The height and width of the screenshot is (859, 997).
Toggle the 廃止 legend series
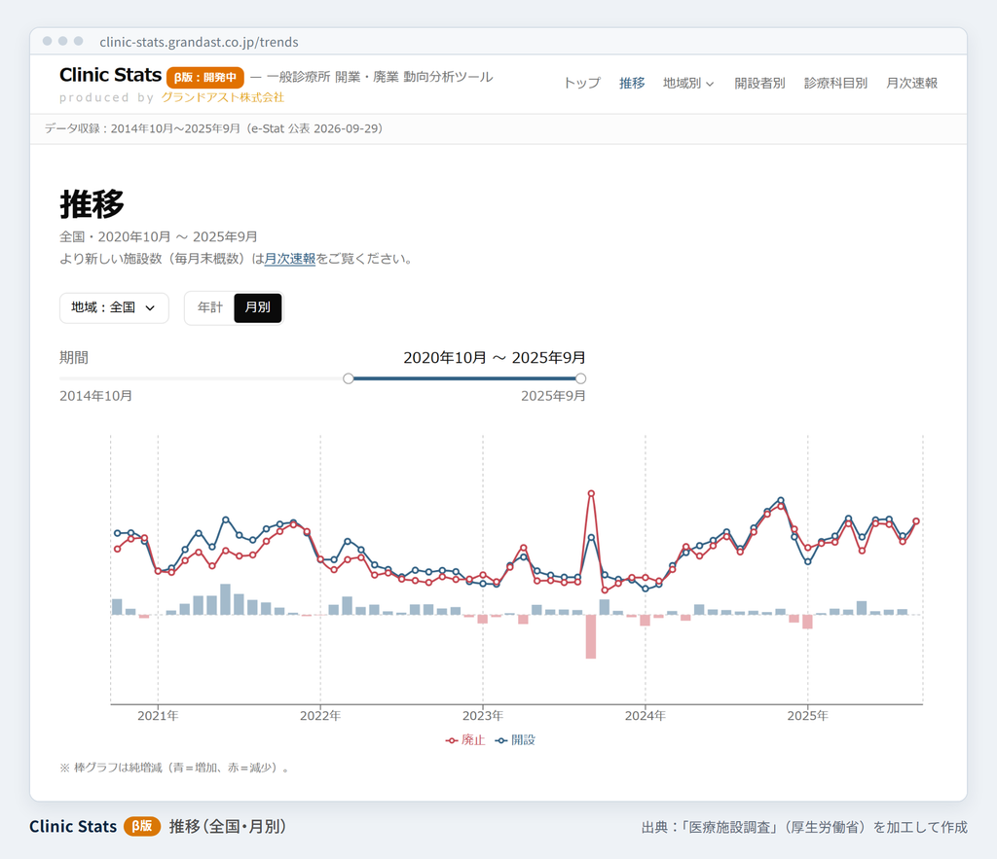click(x=465, y=740)
